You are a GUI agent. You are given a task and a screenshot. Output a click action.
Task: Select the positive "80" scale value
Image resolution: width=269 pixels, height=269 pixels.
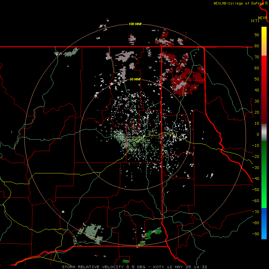coord(257,46)
